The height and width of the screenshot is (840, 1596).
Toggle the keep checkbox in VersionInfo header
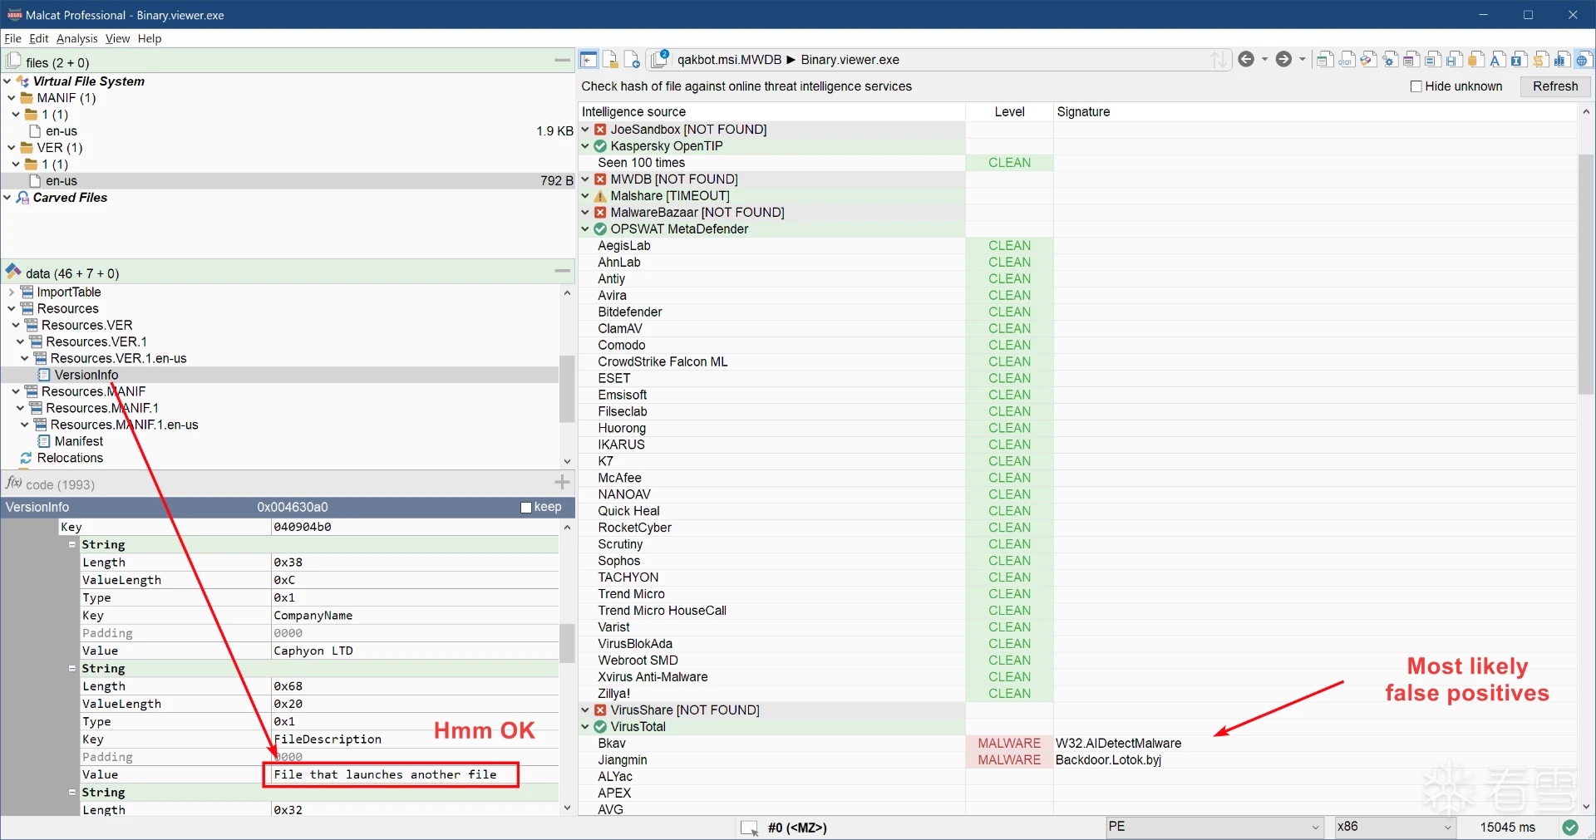pyautogui.click(x=526, y=508)
